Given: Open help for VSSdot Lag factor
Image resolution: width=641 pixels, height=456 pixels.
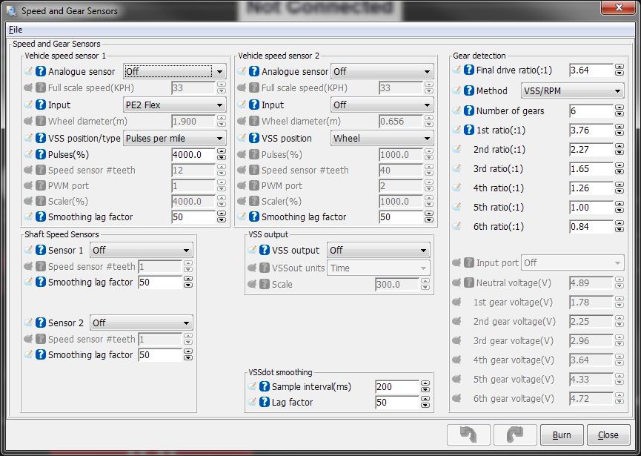Looking at the screenshot, I should 265,402.
